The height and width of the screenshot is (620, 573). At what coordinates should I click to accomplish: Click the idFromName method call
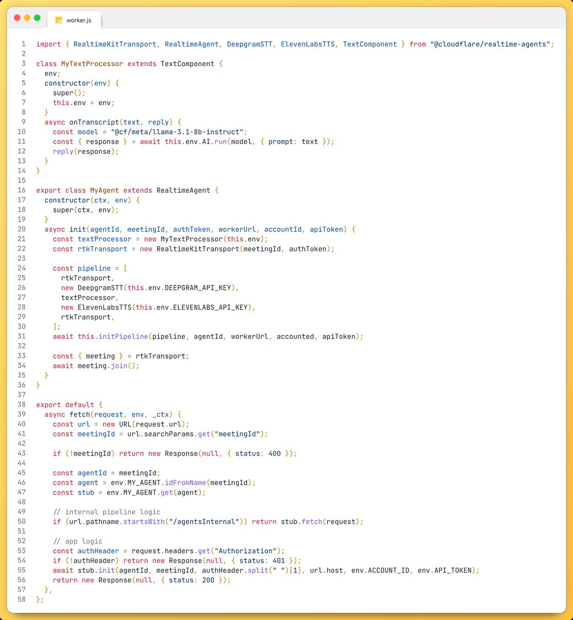pyautogui.click(x=185, y=483)
